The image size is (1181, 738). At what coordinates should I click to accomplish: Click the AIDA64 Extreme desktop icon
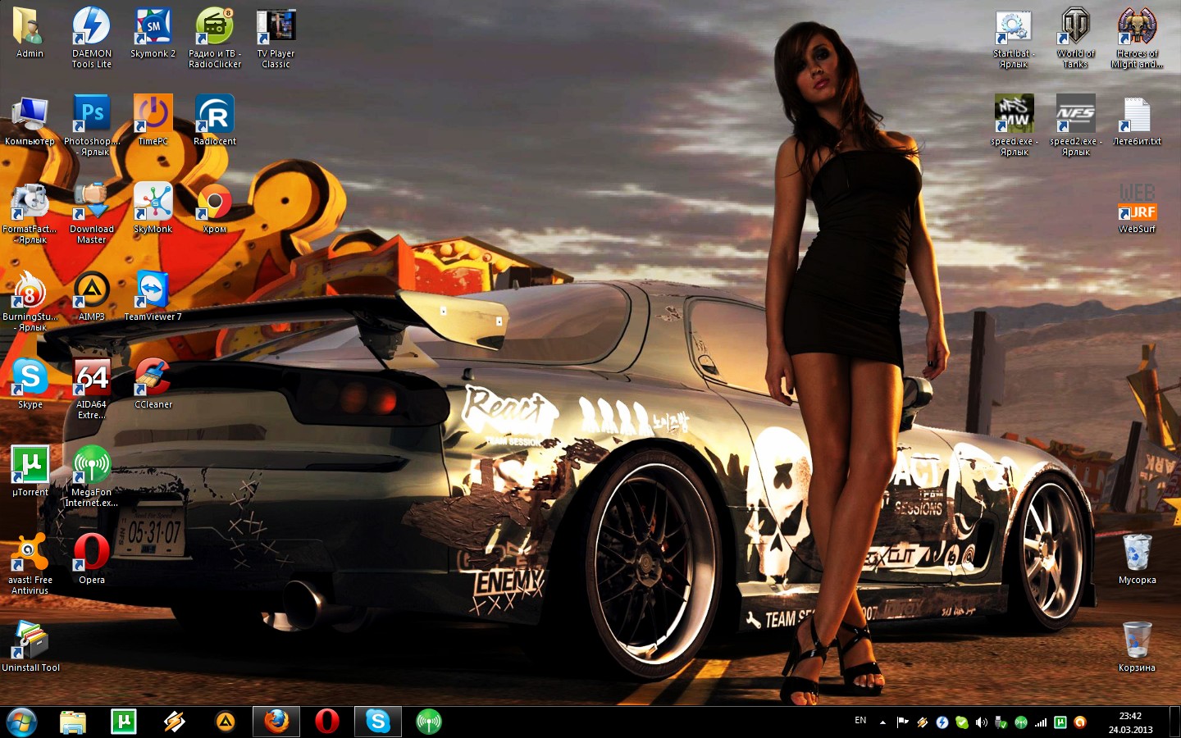[x=92, y=389]
